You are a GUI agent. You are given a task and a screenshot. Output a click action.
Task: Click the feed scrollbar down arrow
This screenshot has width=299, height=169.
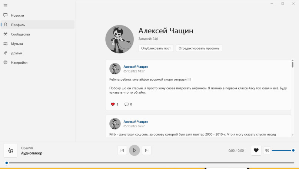(293, 135)
